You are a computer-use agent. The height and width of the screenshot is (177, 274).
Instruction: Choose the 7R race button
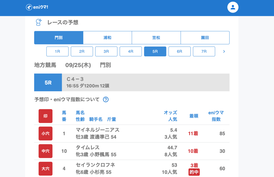pyautogui.click(x=204, y=52)
